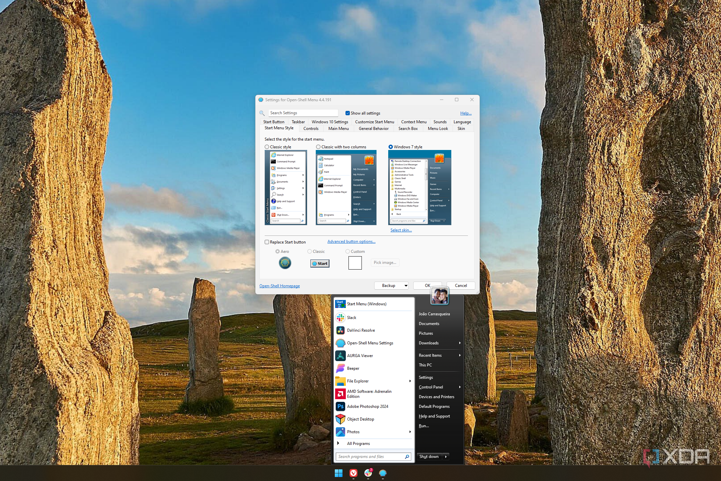This screenshot has width=721, height=481.
Task: Open Open-Shell Menu Settings from start menu
Action: click(x=370, y=343)
